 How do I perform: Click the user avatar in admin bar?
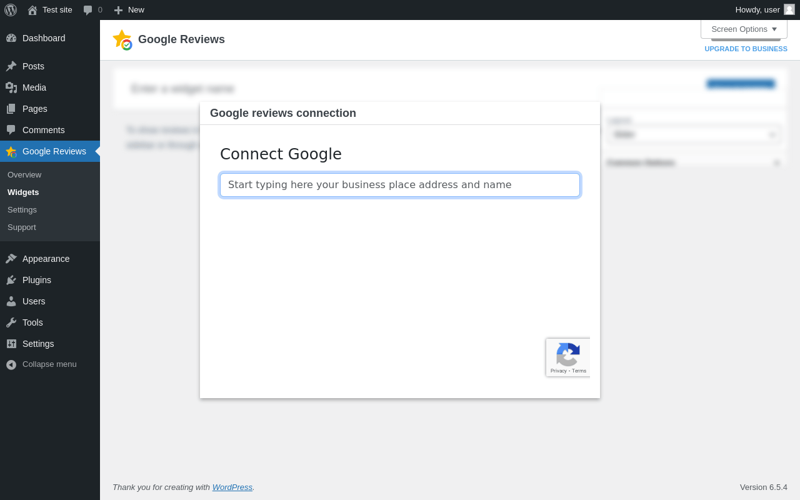(789, 9)
